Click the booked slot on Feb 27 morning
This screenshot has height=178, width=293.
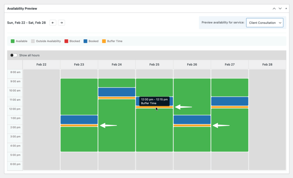point(229,101)
